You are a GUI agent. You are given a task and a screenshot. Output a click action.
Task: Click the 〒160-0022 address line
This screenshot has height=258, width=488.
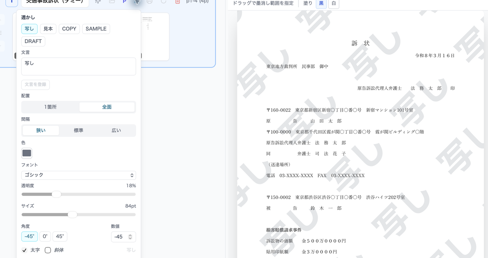point(340,110)
